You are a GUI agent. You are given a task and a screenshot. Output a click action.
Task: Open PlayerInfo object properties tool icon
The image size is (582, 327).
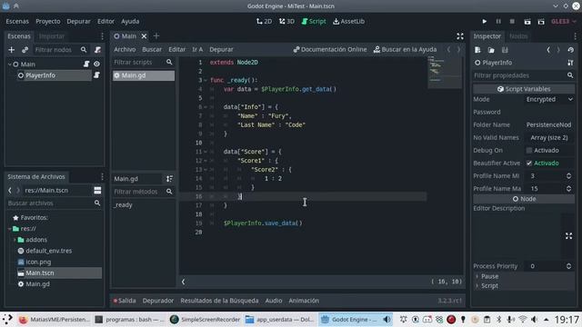[570, 63]
